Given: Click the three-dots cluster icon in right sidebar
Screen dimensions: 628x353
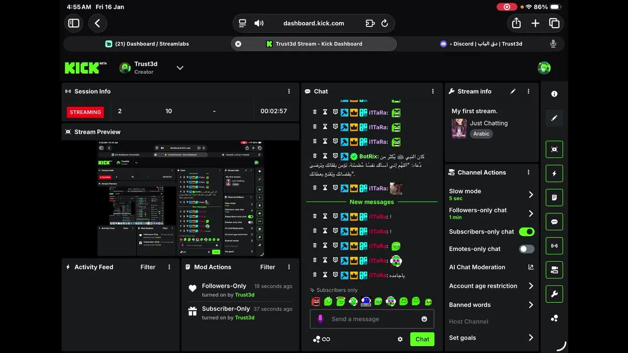Looking at the screenshot, I should 554,318.
